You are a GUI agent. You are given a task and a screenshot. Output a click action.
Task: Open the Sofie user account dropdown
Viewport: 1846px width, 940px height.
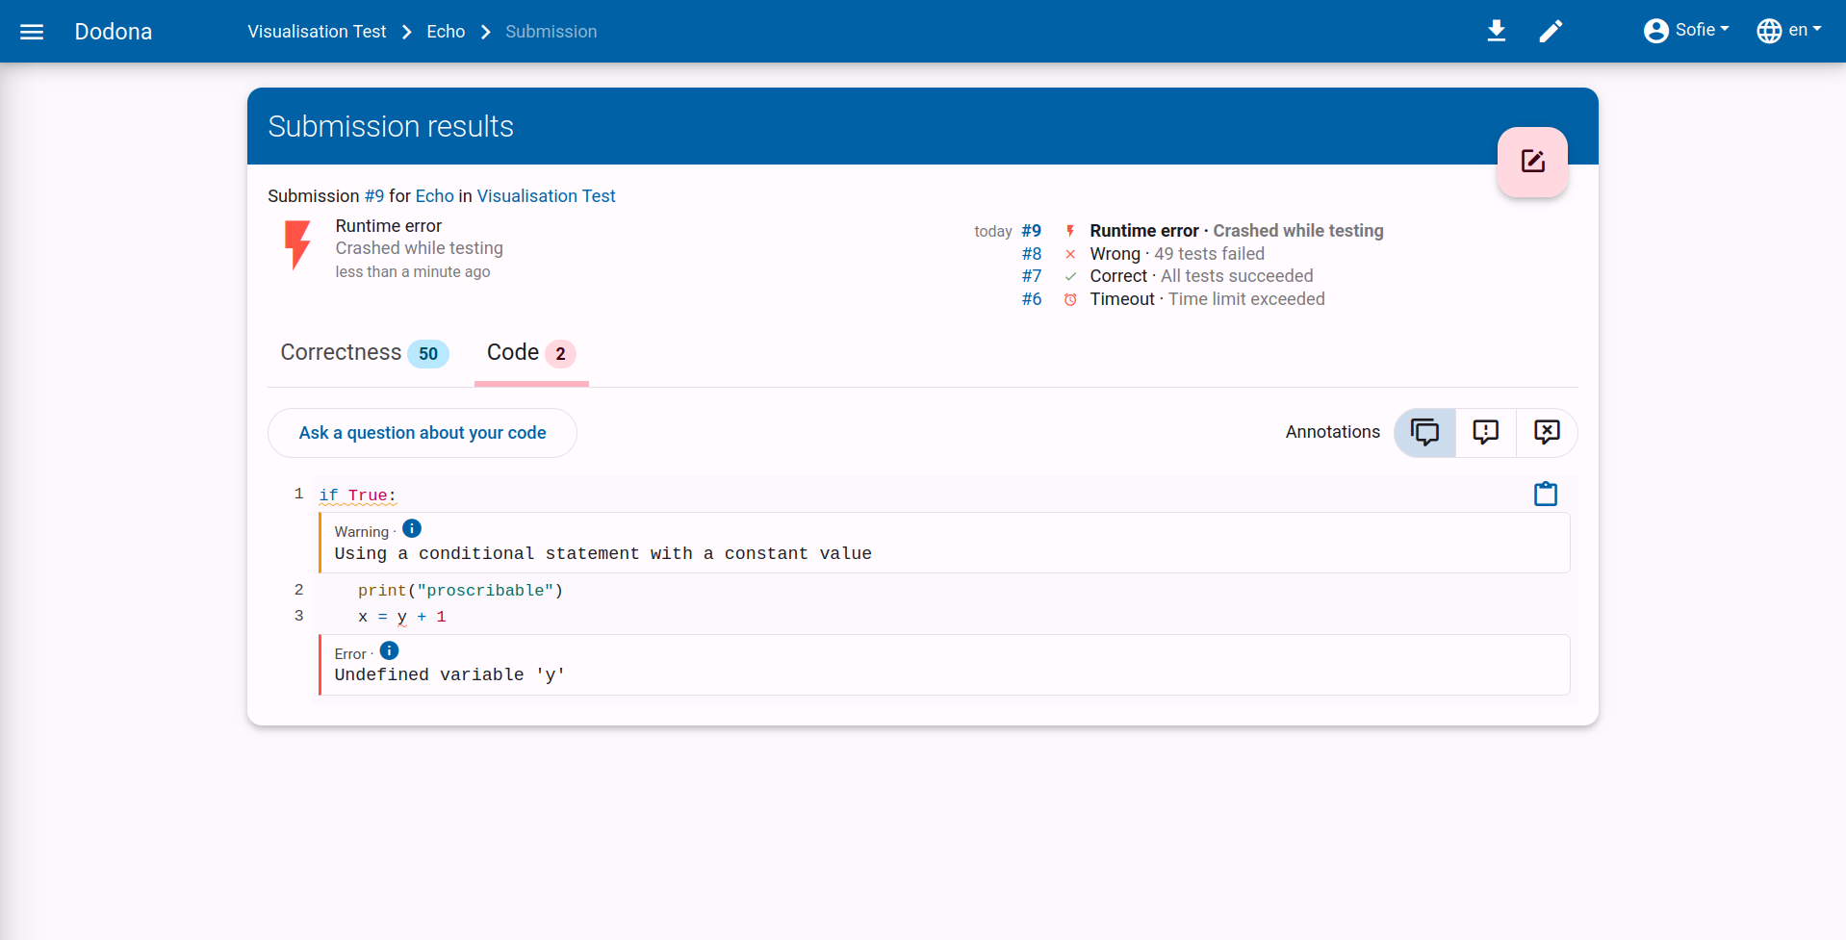[1686, 31]
